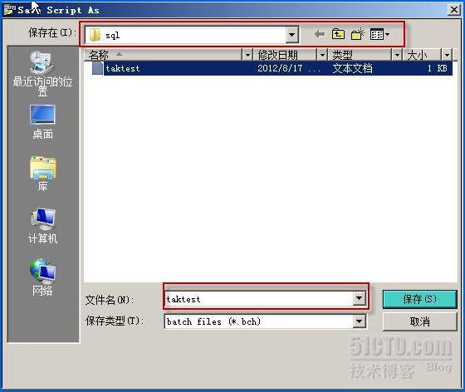The height and width of the screenshot is (392, 465).
Task: Expand the 保存在 sql folder dropdown
Action: click(291, 35)
